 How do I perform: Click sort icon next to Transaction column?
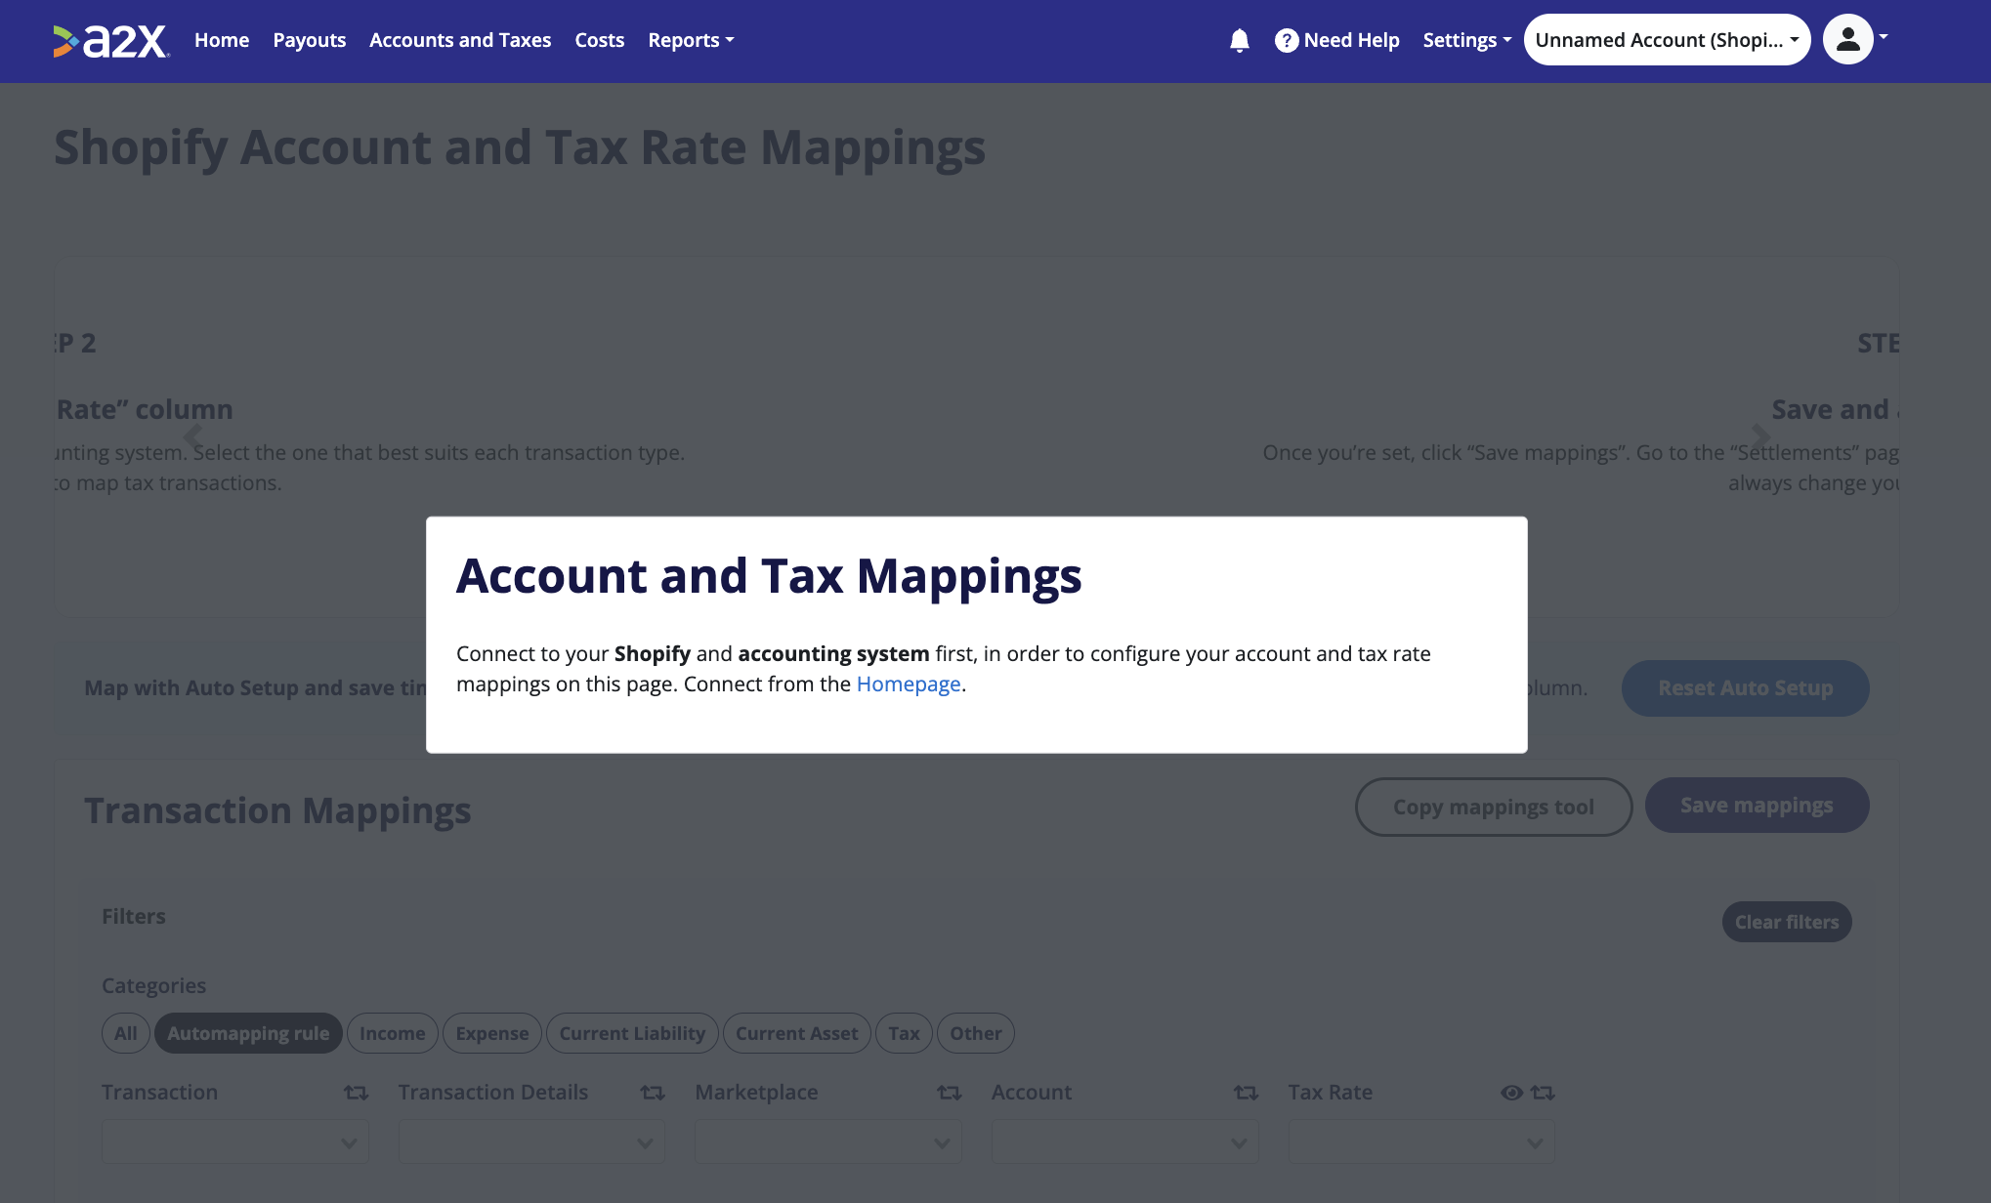pyautogui.click(x=356, y=1093)
